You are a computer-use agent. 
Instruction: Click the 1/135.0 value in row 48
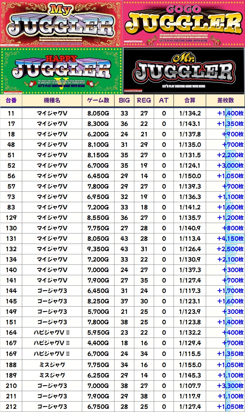click(x=190, y=144)
